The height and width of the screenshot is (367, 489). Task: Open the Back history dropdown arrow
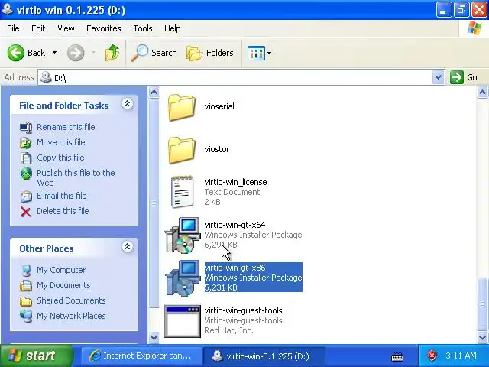click(x=54, y=53)
